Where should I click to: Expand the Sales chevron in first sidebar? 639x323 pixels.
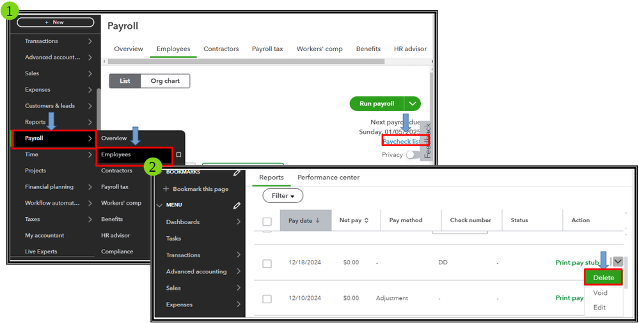pyautogui.click(x=90, y=73)
